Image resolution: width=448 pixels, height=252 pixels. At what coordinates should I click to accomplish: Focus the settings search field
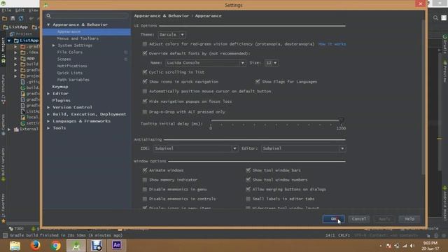tap(87, 15)
